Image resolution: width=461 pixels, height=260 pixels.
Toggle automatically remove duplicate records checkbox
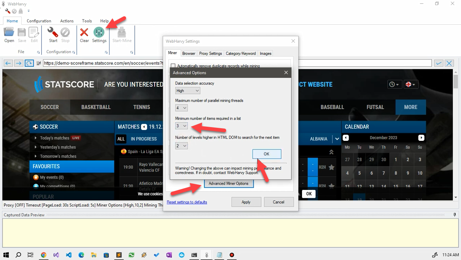[x=173, y=66]
